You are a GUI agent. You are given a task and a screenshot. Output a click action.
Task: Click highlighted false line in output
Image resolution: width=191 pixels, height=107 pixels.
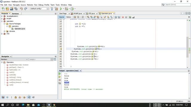point(67,83)
